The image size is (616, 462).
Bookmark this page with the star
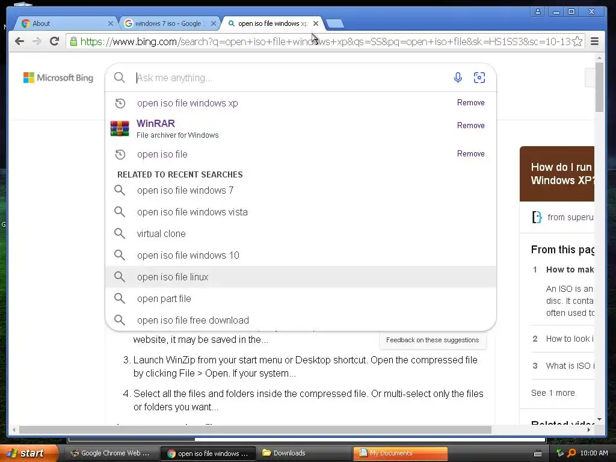pyautogui.click(x=577, y=42)
